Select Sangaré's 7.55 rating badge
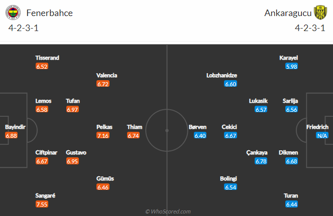 pyautogui.click(x=42, y=204)
